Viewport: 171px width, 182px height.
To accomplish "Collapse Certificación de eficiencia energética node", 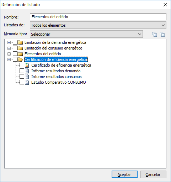I will pos(9,59).
